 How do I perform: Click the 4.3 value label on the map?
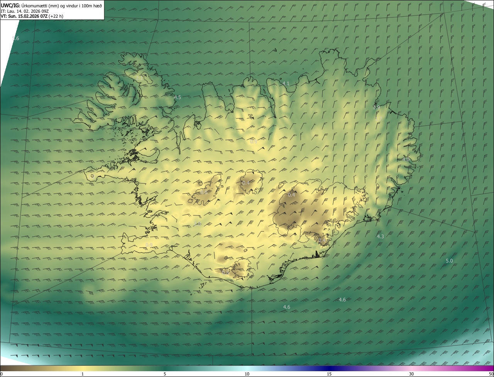click(x=381, y=236)
